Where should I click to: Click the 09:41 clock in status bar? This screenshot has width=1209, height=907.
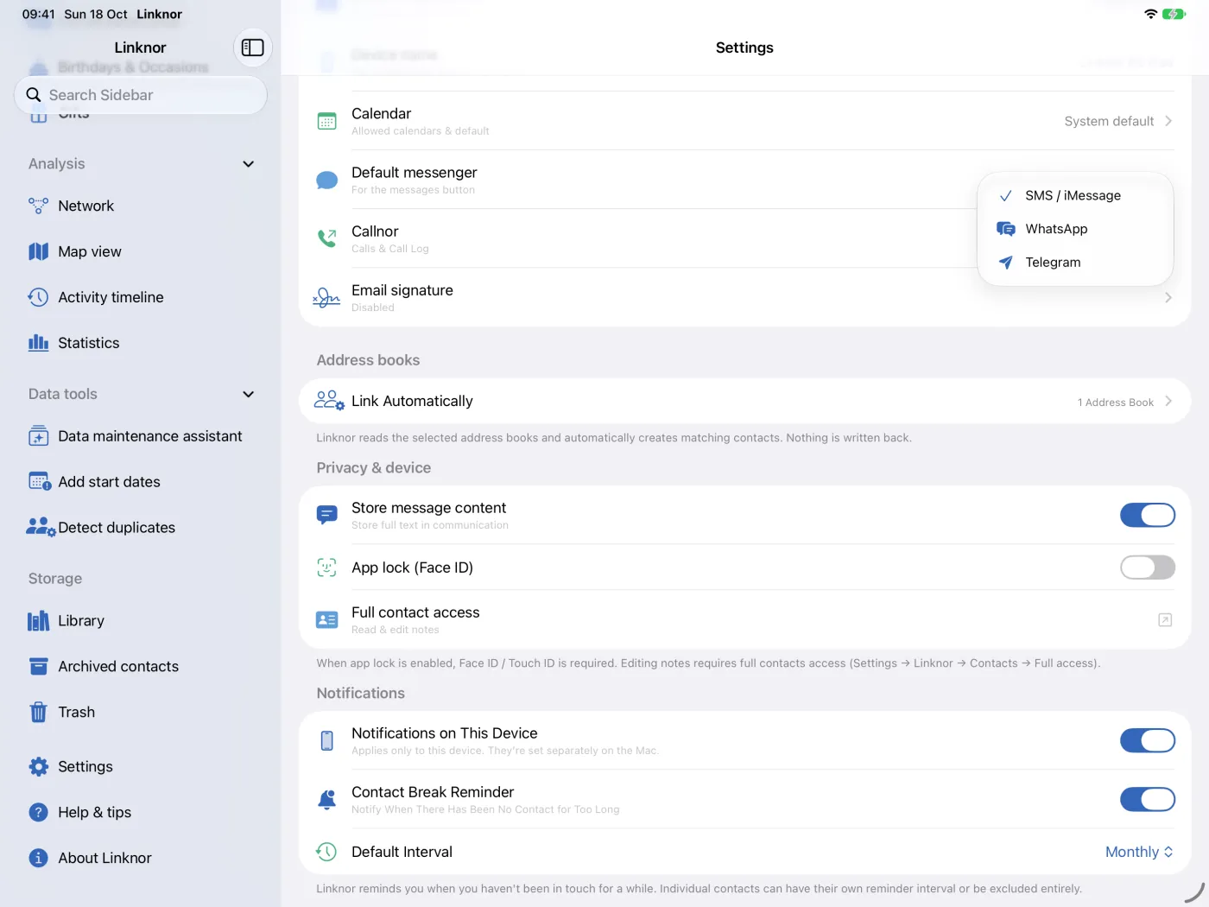click(38, 14)
